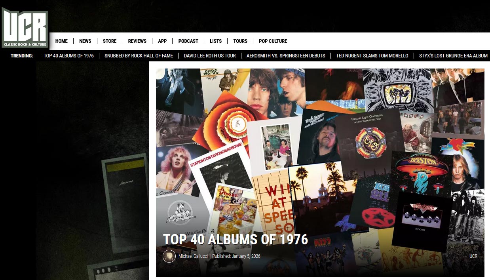This screenshot has height=280, width=490.
Task: Select the App menu item
Action: pyautogui.click(x=162, y=41)
